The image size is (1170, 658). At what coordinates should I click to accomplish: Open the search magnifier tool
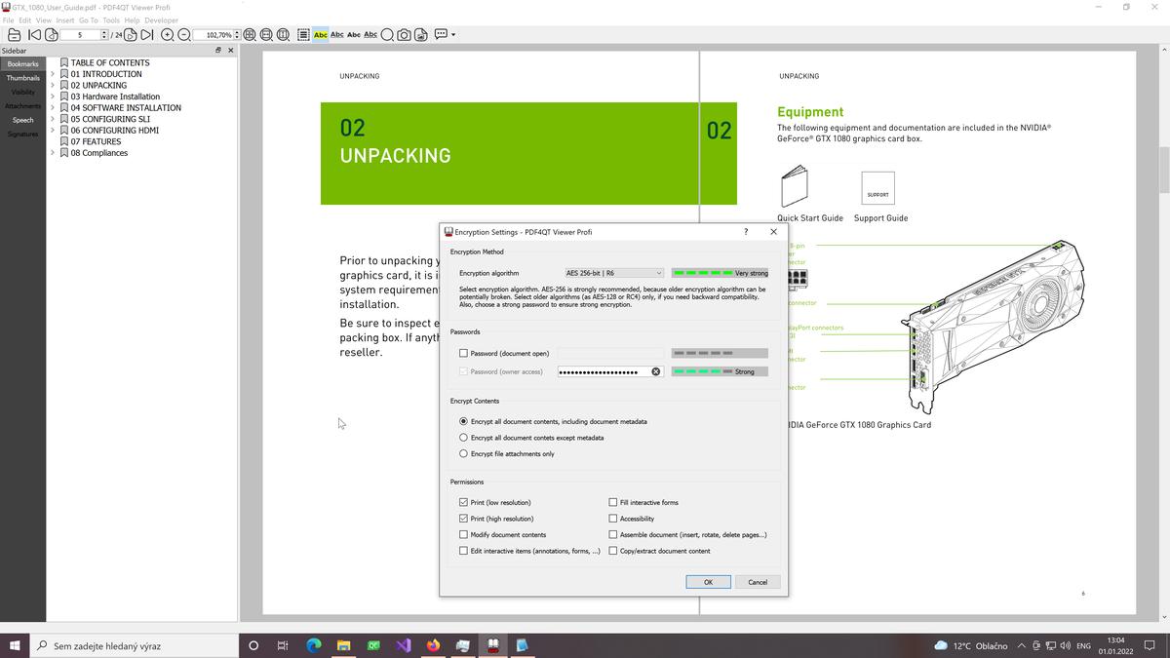pyautogui.click(x=388, y=34)
